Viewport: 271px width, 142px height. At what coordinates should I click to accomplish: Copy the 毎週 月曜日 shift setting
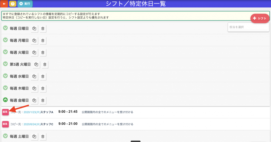(x=34, y=41)
